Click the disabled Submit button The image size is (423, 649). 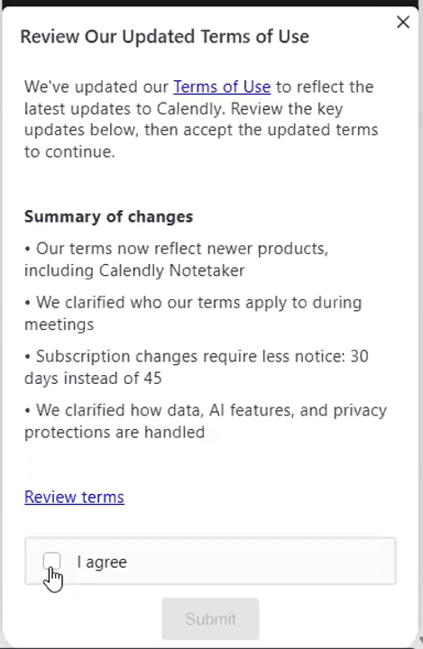click(210, 618)
